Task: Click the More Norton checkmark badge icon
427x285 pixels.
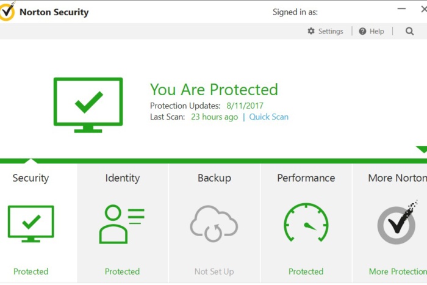Action: point(398,223)
